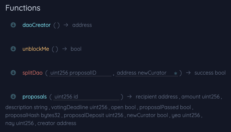Screen dimensions: 231x132
Task: Click the down-arrow icon beside splitDao
Action: click(13, 73)
